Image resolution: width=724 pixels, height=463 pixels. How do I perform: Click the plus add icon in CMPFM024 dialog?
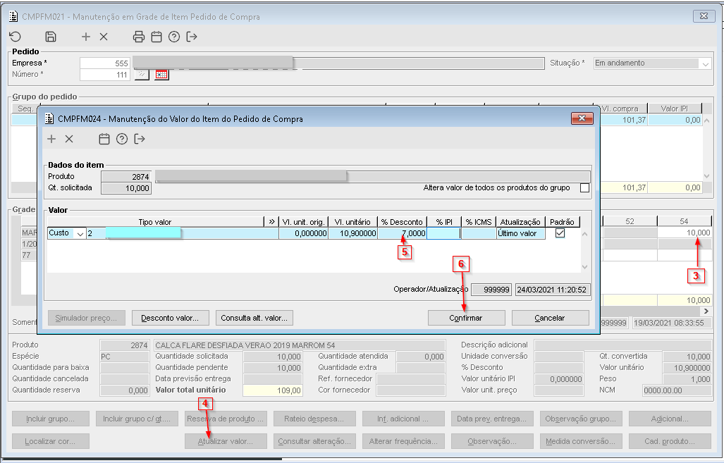[51, 139]
